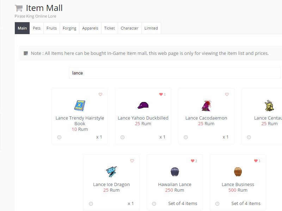The width and height of the screenshot is (282, 211).
Task: Open the Fruits tab
Action: click(x=51, y=28)
